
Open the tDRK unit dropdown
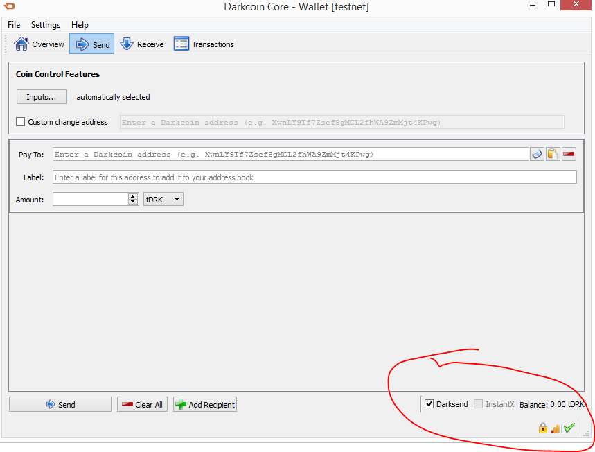click(x=163, y=199)
